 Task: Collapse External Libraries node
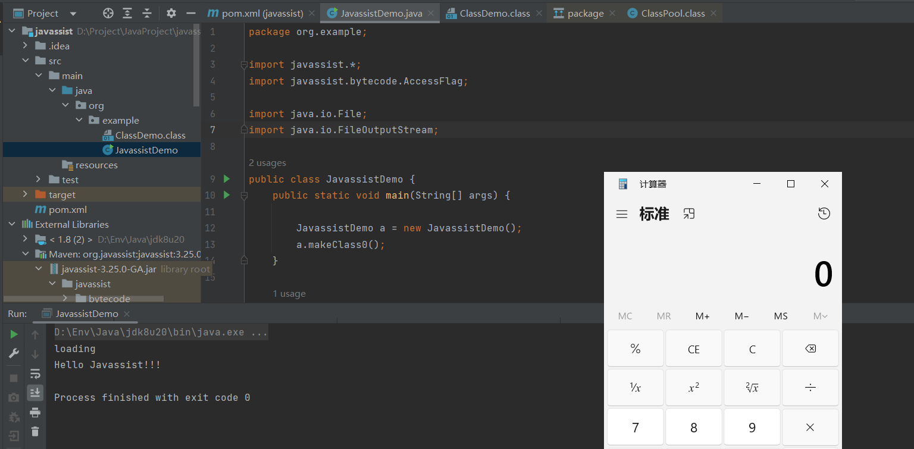[12, 224]
